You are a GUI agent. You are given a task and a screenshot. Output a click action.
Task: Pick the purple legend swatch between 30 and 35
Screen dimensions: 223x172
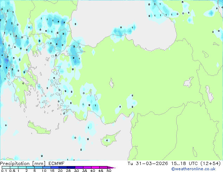79,167
